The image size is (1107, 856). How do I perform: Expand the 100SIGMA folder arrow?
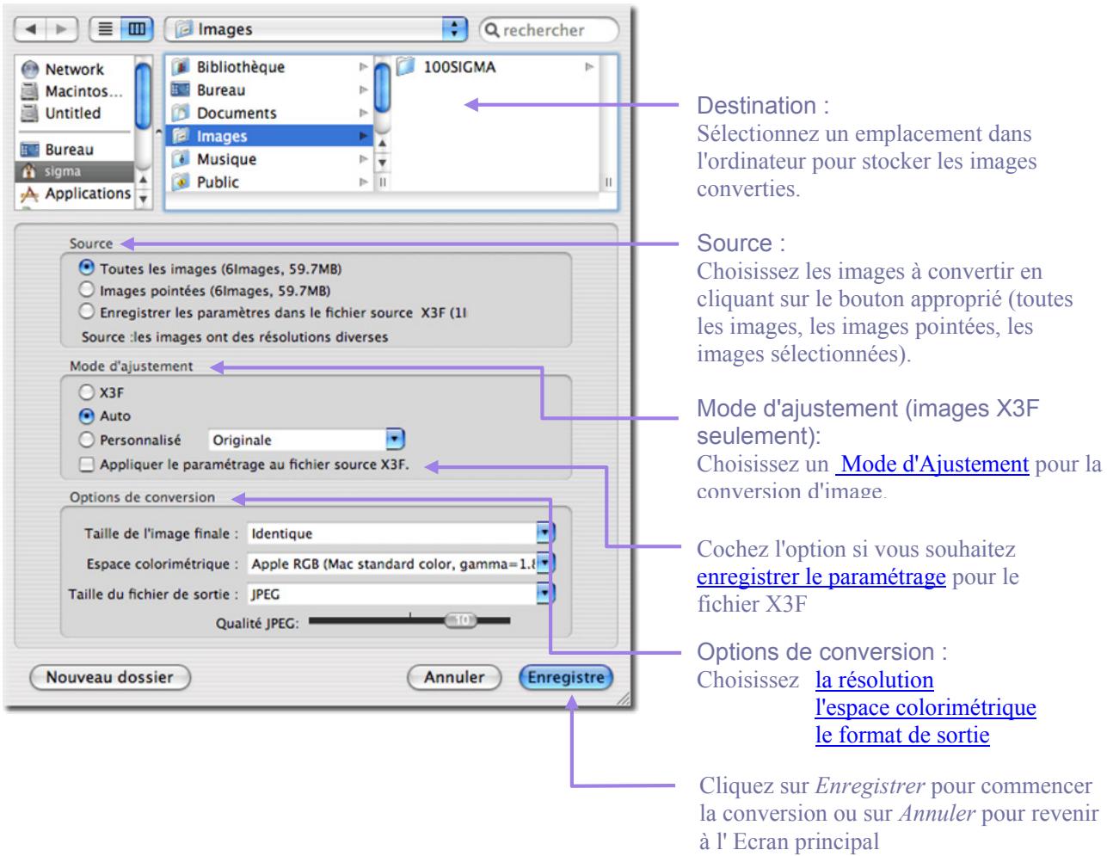[x=590, y=67]
